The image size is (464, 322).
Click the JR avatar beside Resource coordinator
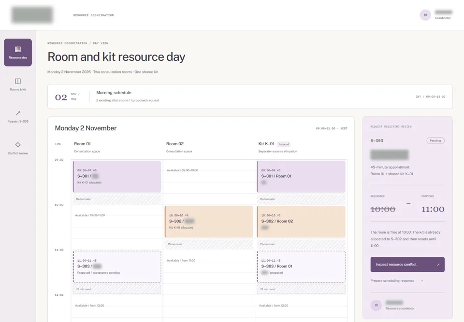(376, 305)
